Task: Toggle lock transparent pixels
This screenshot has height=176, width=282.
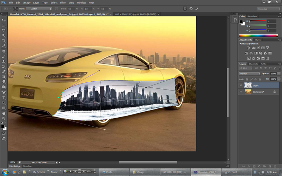Action: 247,79
